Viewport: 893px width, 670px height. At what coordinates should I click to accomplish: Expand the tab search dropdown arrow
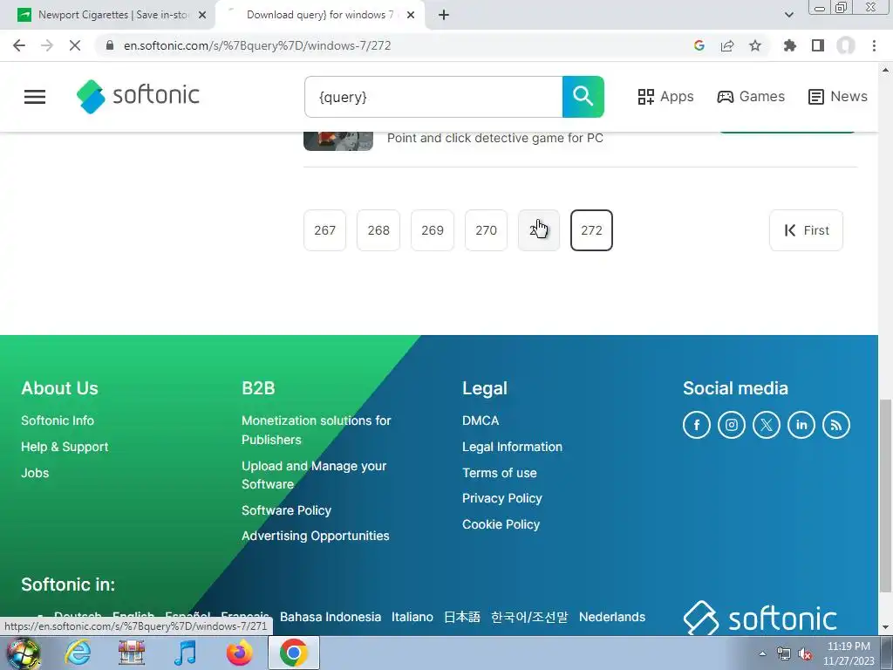point(788,15)
